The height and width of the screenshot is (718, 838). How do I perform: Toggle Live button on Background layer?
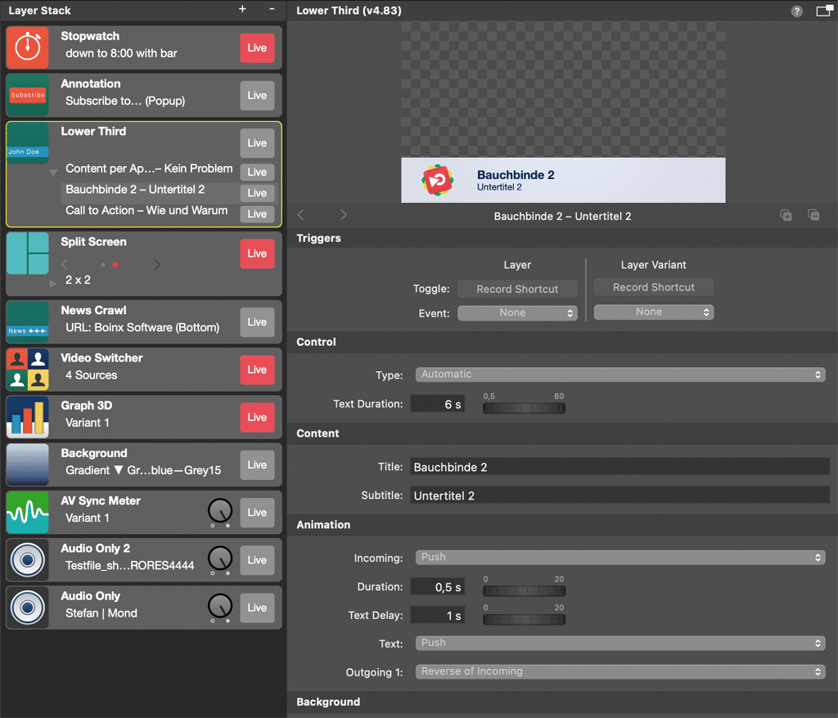click(x=257, y=465)
